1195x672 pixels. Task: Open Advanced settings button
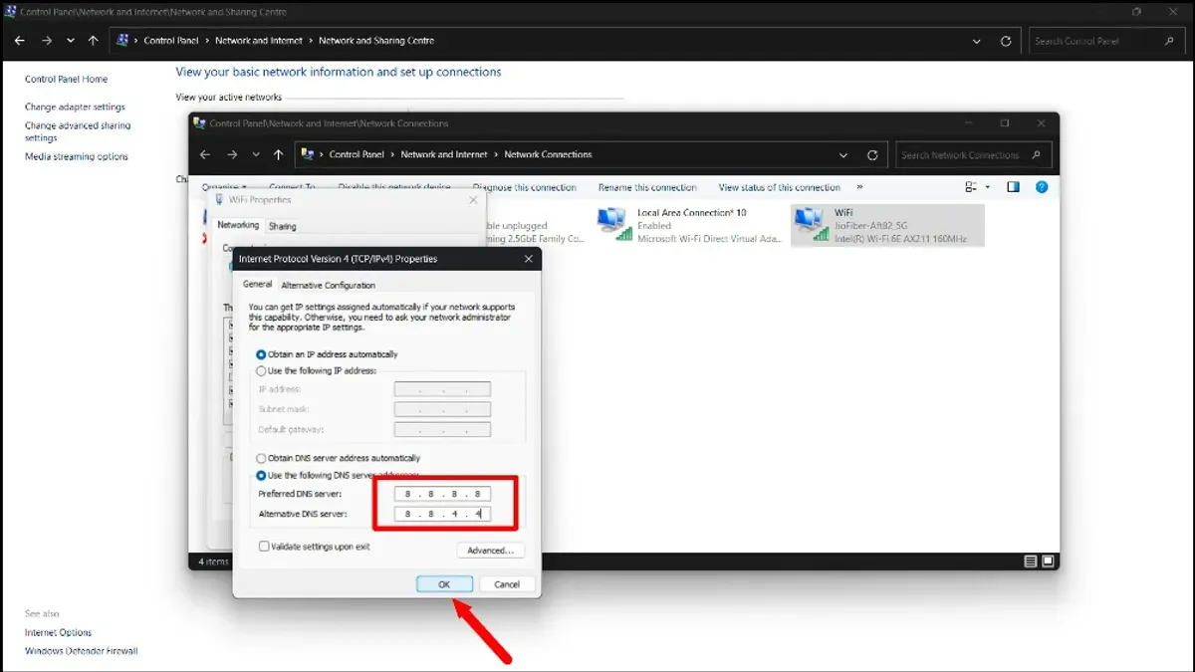tap(490, 551)
